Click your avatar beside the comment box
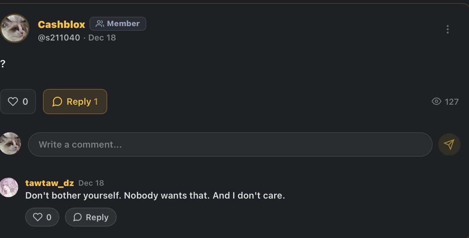This screenshot has width=469, height=238. coord(10,143)
